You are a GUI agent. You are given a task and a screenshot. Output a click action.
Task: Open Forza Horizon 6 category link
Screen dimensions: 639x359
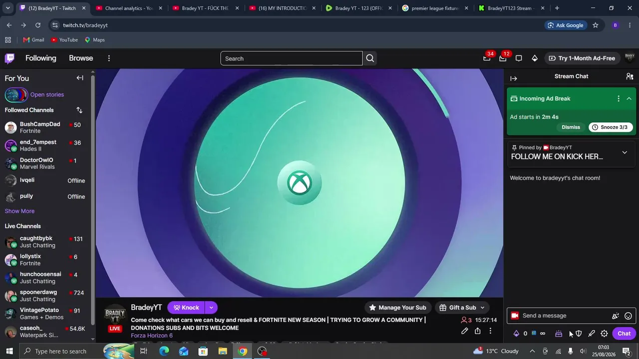pyautogui.click(x=152, y=336)
